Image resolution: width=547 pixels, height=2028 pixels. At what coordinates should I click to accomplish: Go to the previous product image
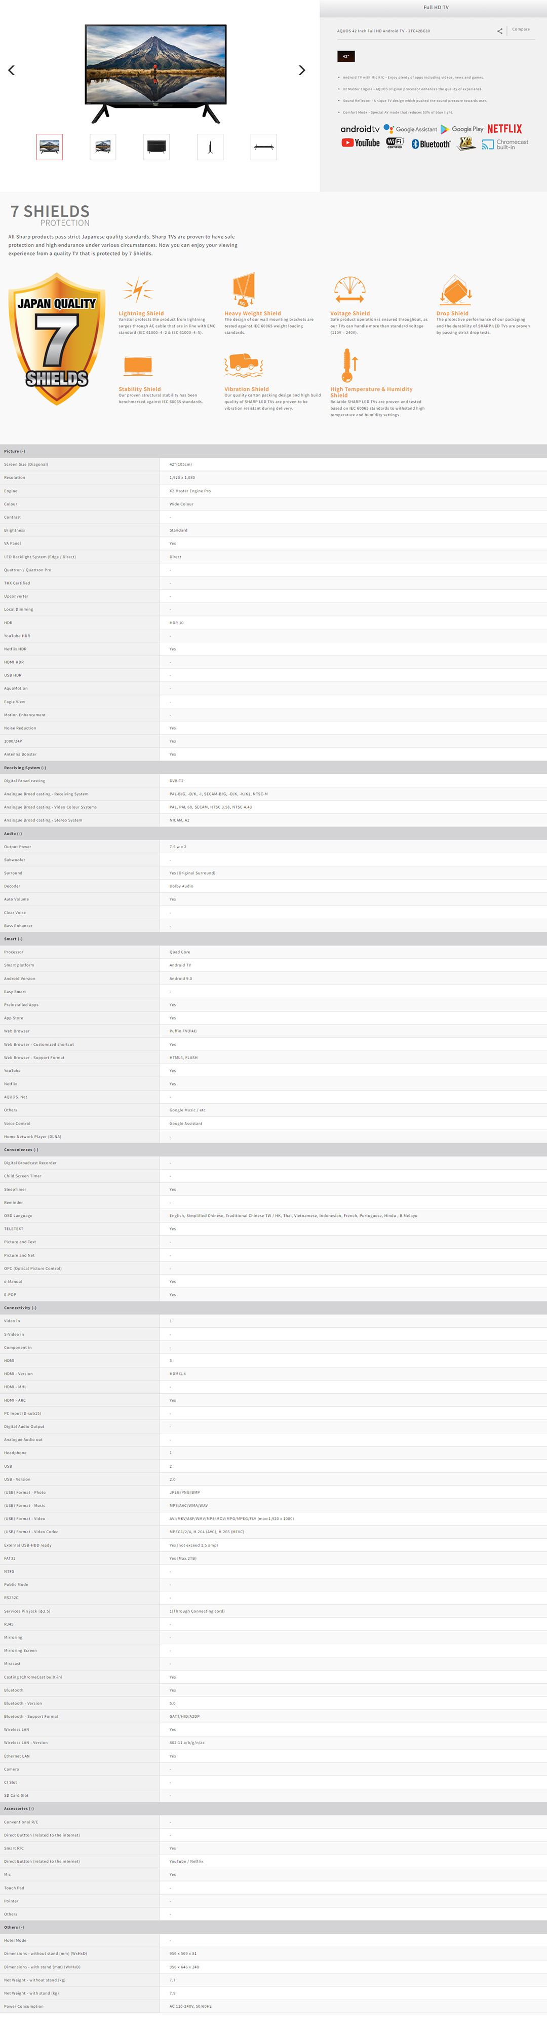point(11,70)
